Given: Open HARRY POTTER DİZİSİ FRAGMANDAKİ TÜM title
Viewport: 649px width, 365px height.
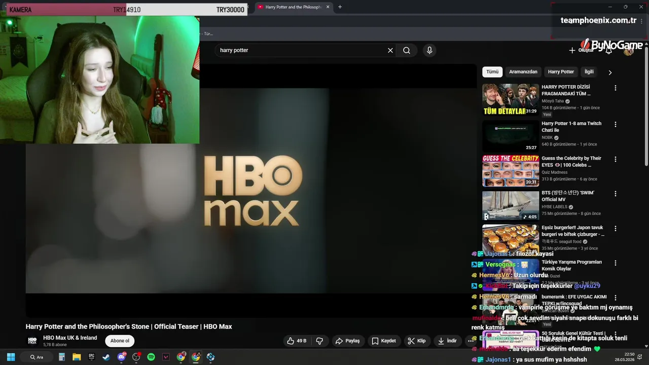Looking at the screenshot, I should pyautogui.click(x=566, y=90).
